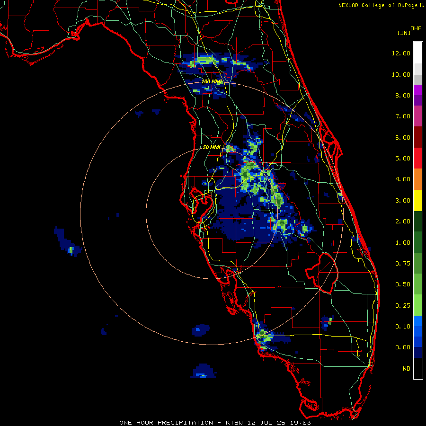Click the 8.00 legend value
The width and height of the screenshot is (426, 426).
click(x=403, y=95)
